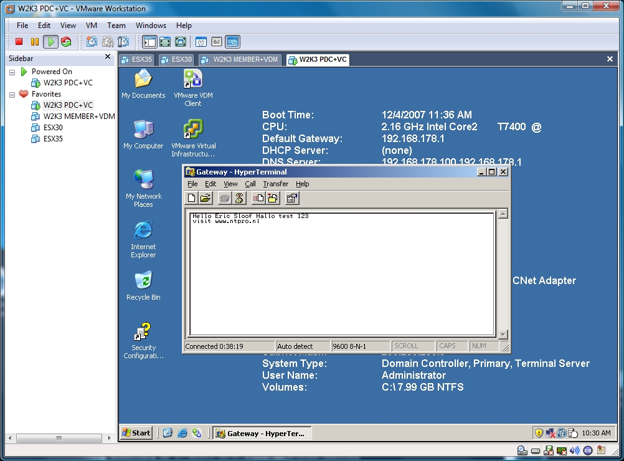Show the summary view wrench icon

[x=201, y=41]
